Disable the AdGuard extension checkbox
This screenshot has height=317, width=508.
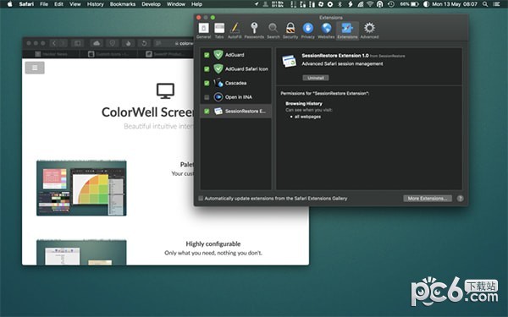point(207,55)
